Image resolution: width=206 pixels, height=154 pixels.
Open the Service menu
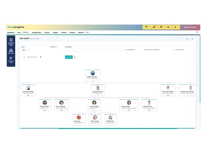[x=47, y=32]
